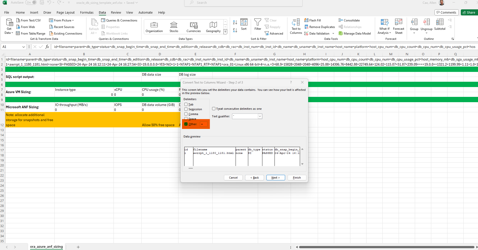The height and width of the screenshot is (250, 478).
Task: Click Finish in the wizard dialog
Action: 297,178
